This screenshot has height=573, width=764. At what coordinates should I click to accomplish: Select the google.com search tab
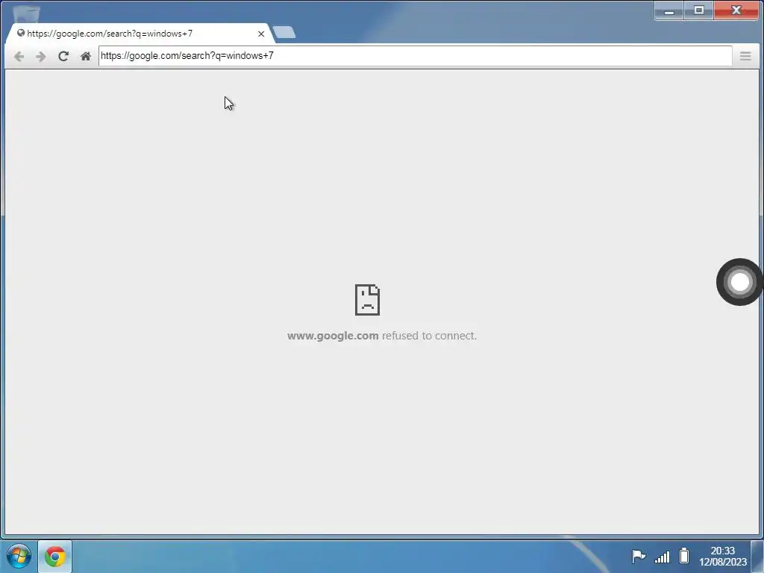pos(139,34)
